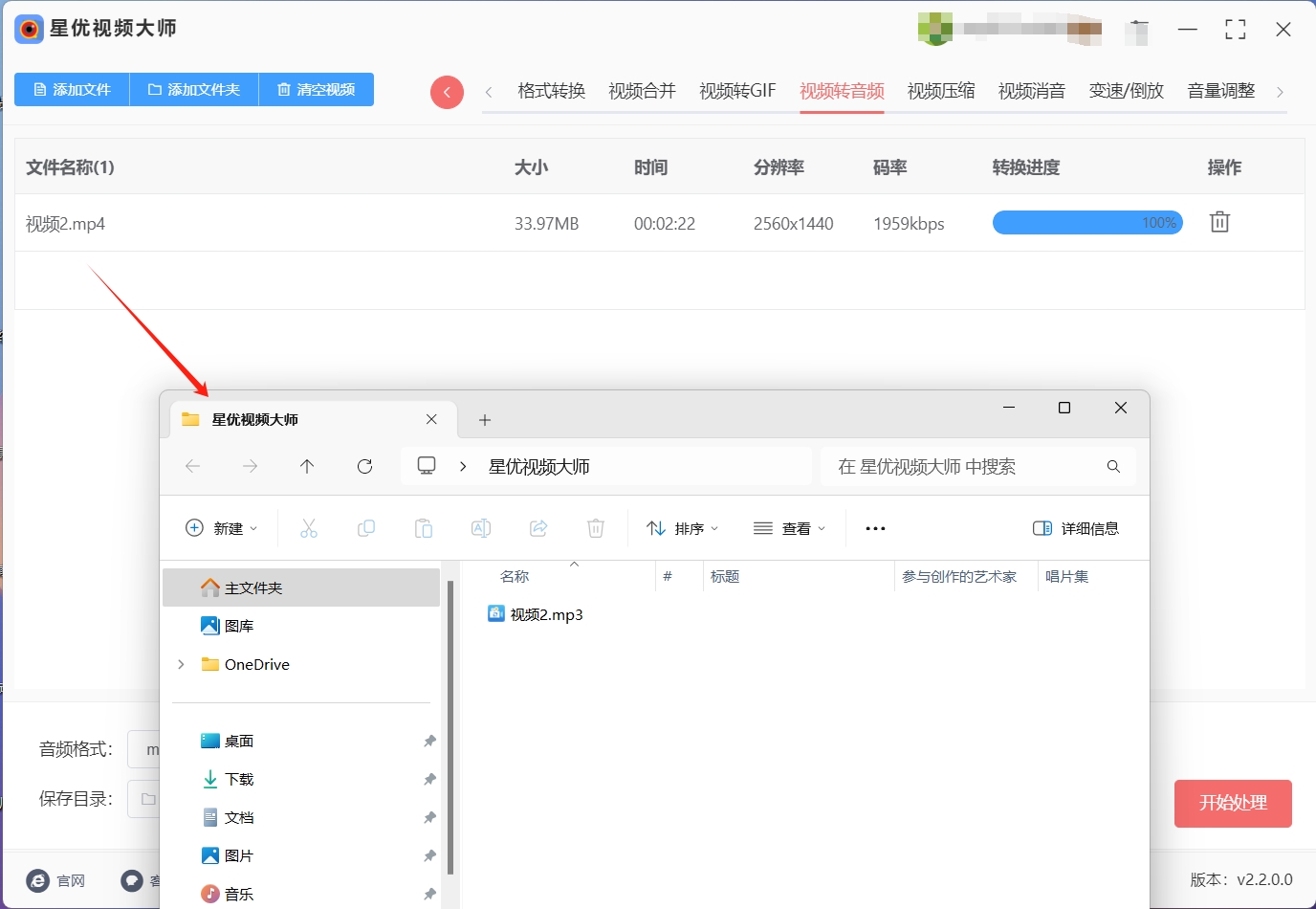Open the 视频消音 tab

(x=1032, y=91)
